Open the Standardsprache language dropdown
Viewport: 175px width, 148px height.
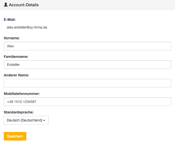(x=26, y=120)
